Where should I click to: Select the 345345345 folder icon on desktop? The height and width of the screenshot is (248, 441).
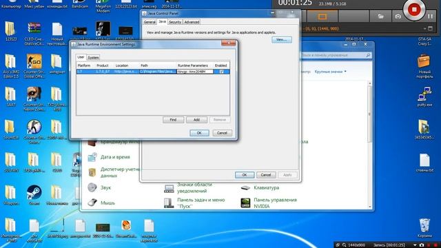click(424, 130)
